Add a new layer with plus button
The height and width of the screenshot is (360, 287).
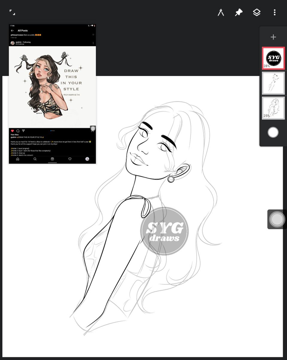click(273, 37)
